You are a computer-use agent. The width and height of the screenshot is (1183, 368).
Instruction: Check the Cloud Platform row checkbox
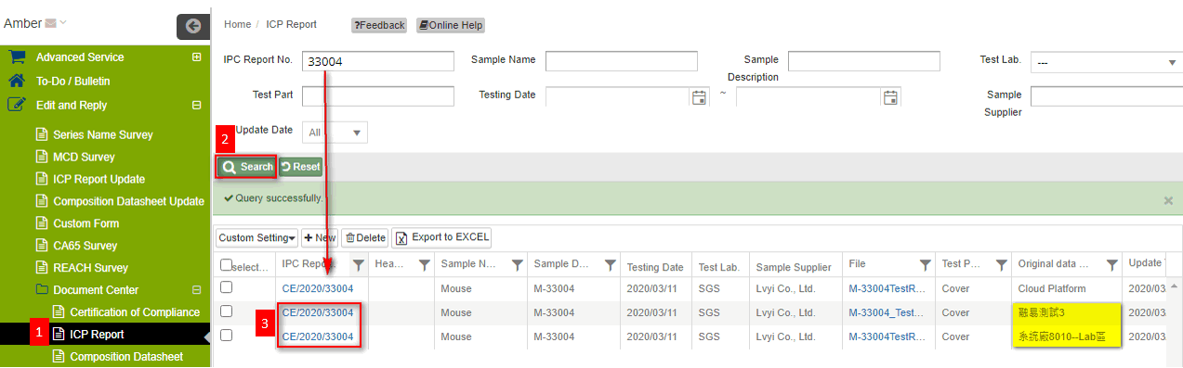coord(226,288)
